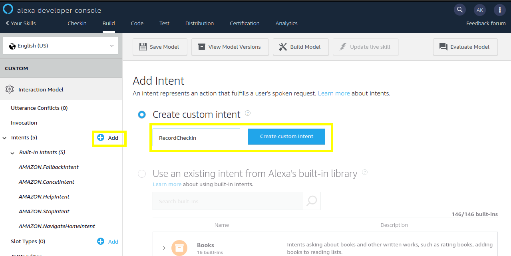
Task: Click the Build Model wrench icon
Action: (282, 47)
